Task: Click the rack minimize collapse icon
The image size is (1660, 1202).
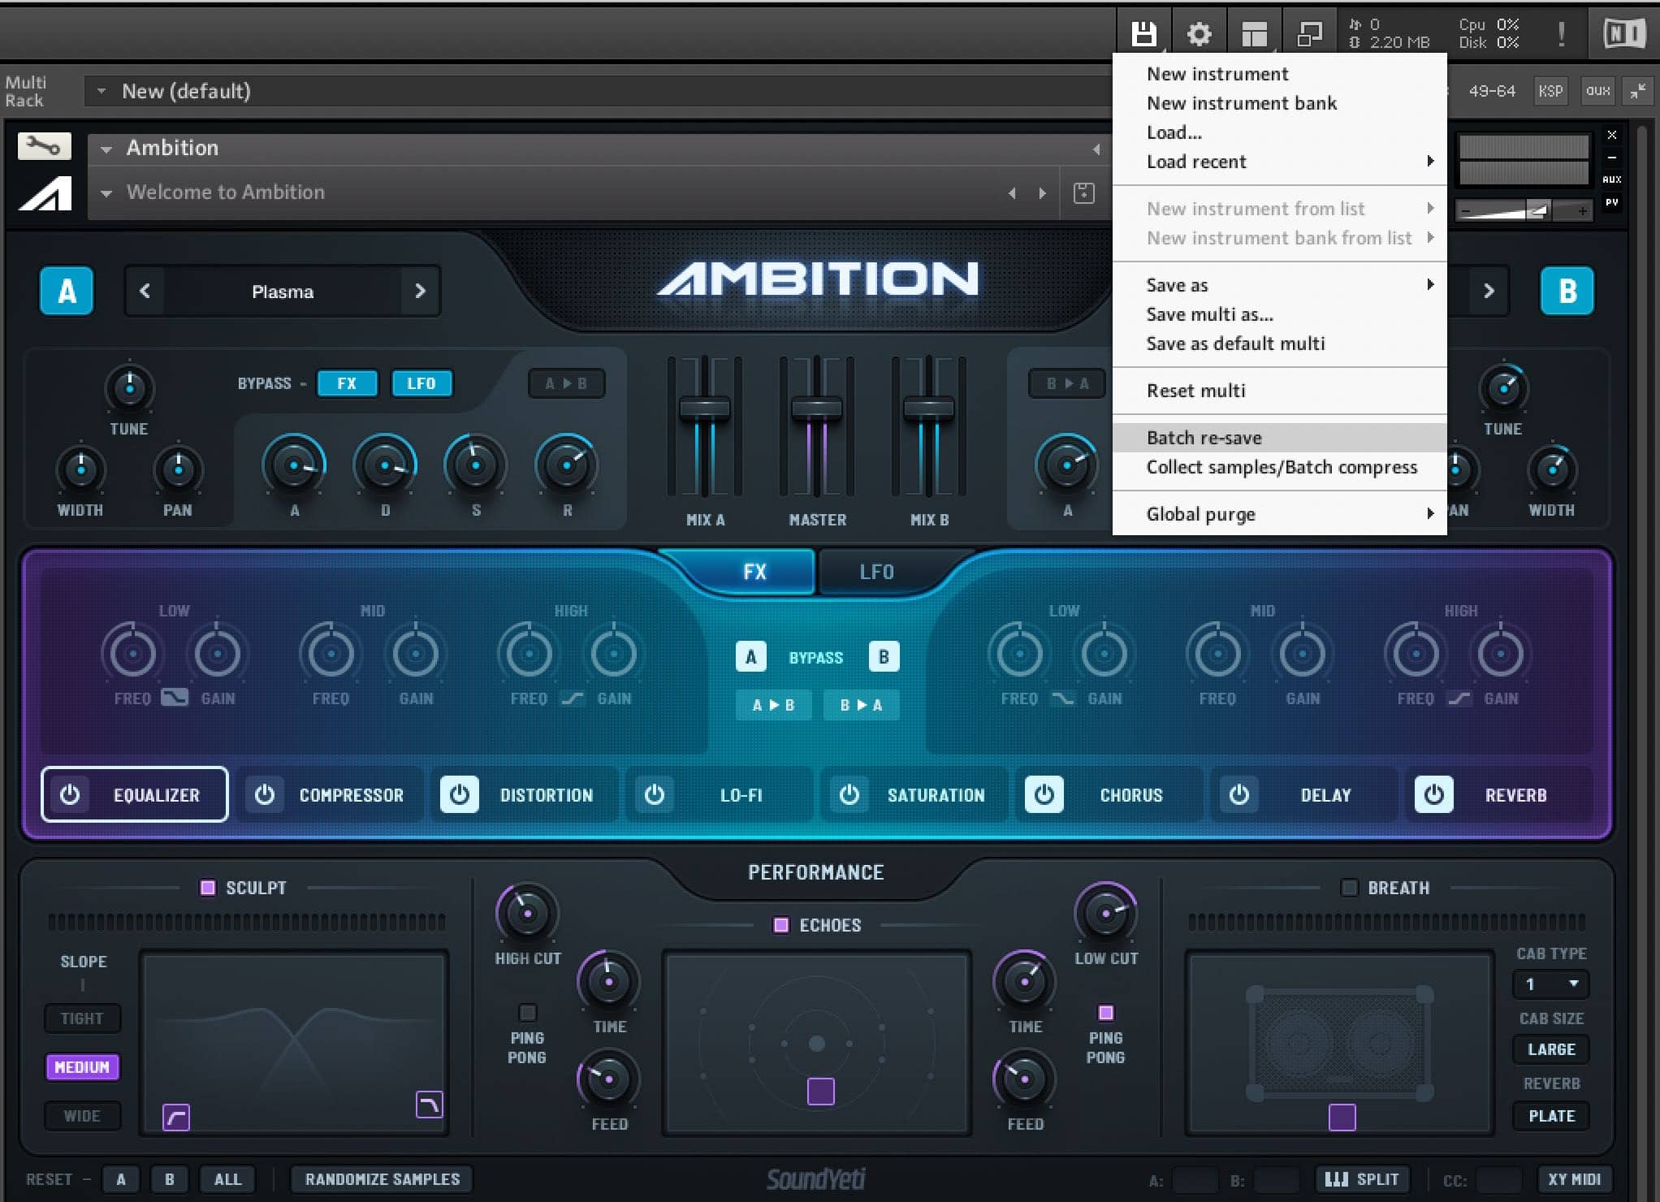Action: tap(1638, 91)
